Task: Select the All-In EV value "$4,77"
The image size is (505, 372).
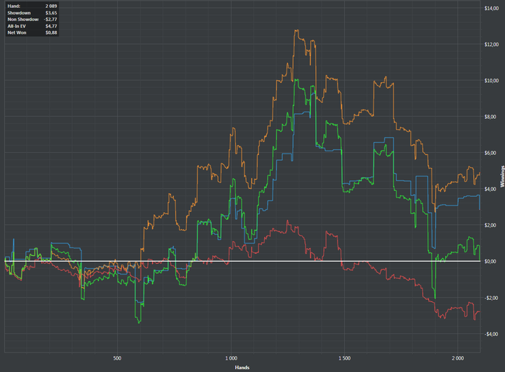Action: (x=51, y=26)
